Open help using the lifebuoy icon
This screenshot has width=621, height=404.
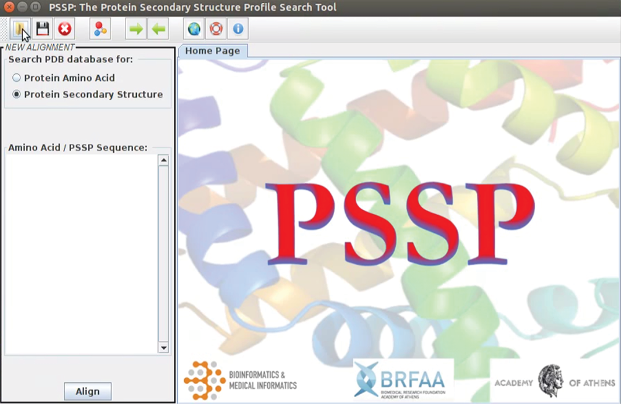click(215, 28)
